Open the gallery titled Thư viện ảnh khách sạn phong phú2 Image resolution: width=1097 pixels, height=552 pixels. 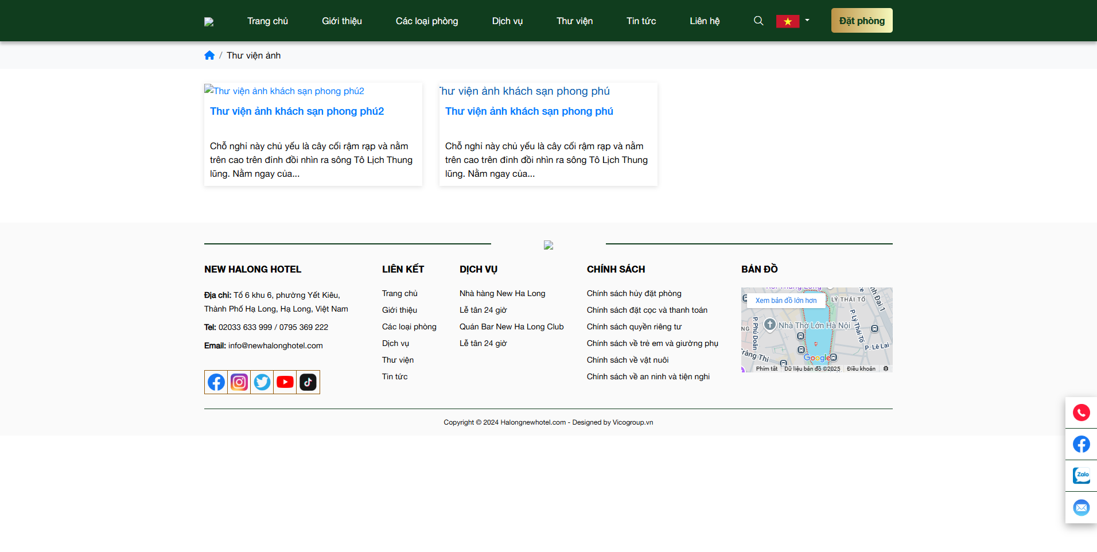coord(297,111)
